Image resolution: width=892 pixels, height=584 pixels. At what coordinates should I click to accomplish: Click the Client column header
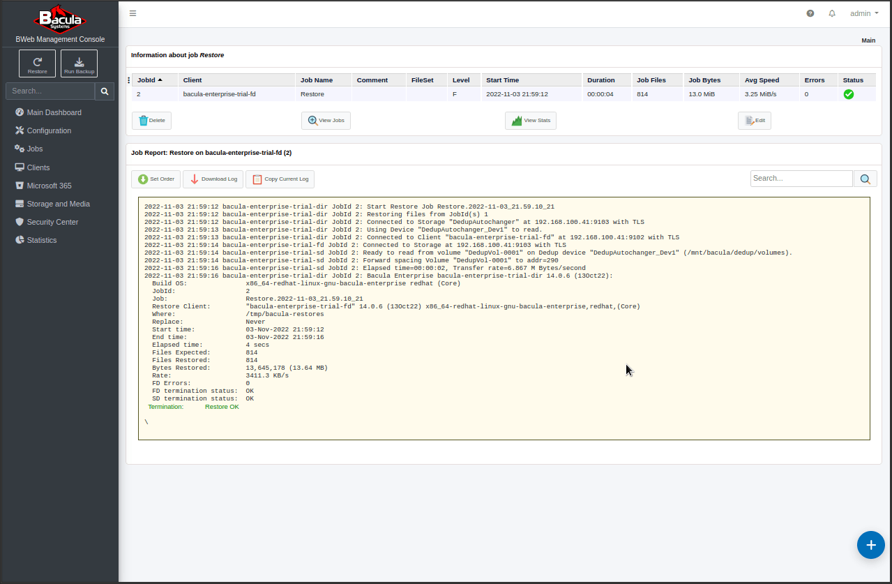236,80
